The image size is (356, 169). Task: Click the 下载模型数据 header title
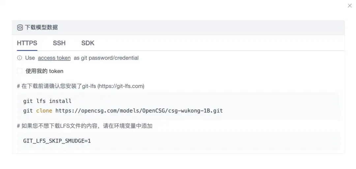coord(41,28)
